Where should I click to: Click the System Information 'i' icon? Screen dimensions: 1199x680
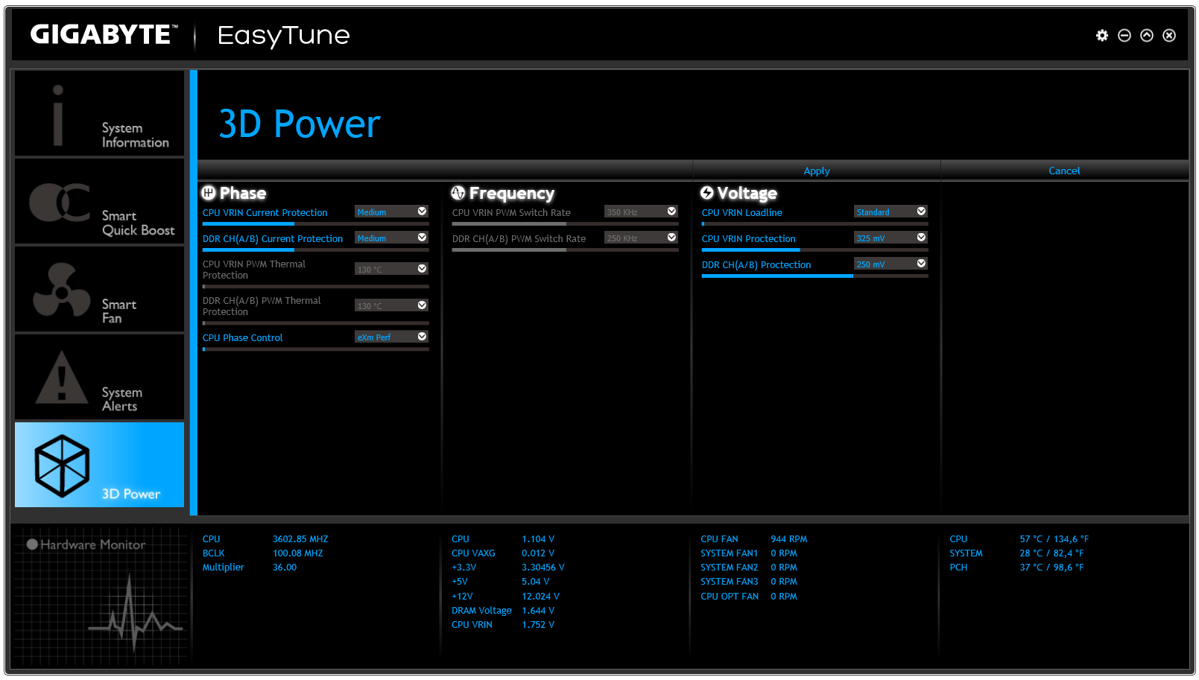[x=58, y=114]
